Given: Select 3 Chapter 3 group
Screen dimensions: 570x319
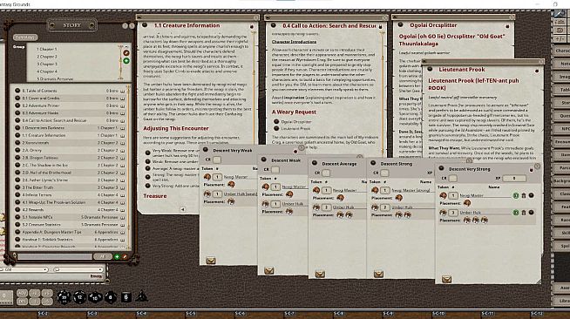Looking at the screenshot, I should tap(46, 64).
